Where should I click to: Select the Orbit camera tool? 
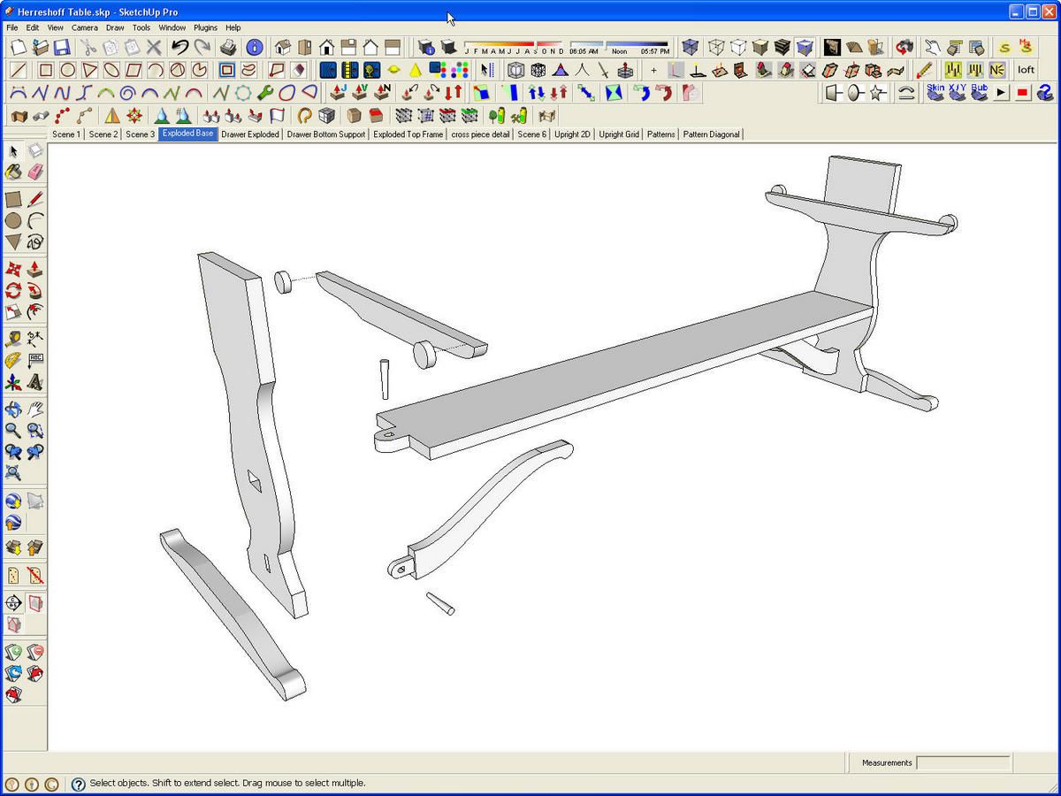coord(13,409)
